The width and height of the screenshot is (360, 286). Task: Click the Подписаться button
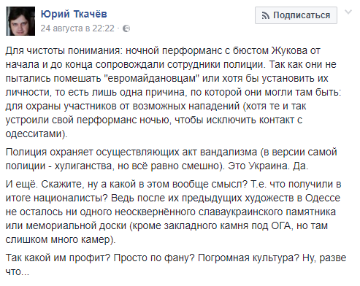tap(296, 15)
